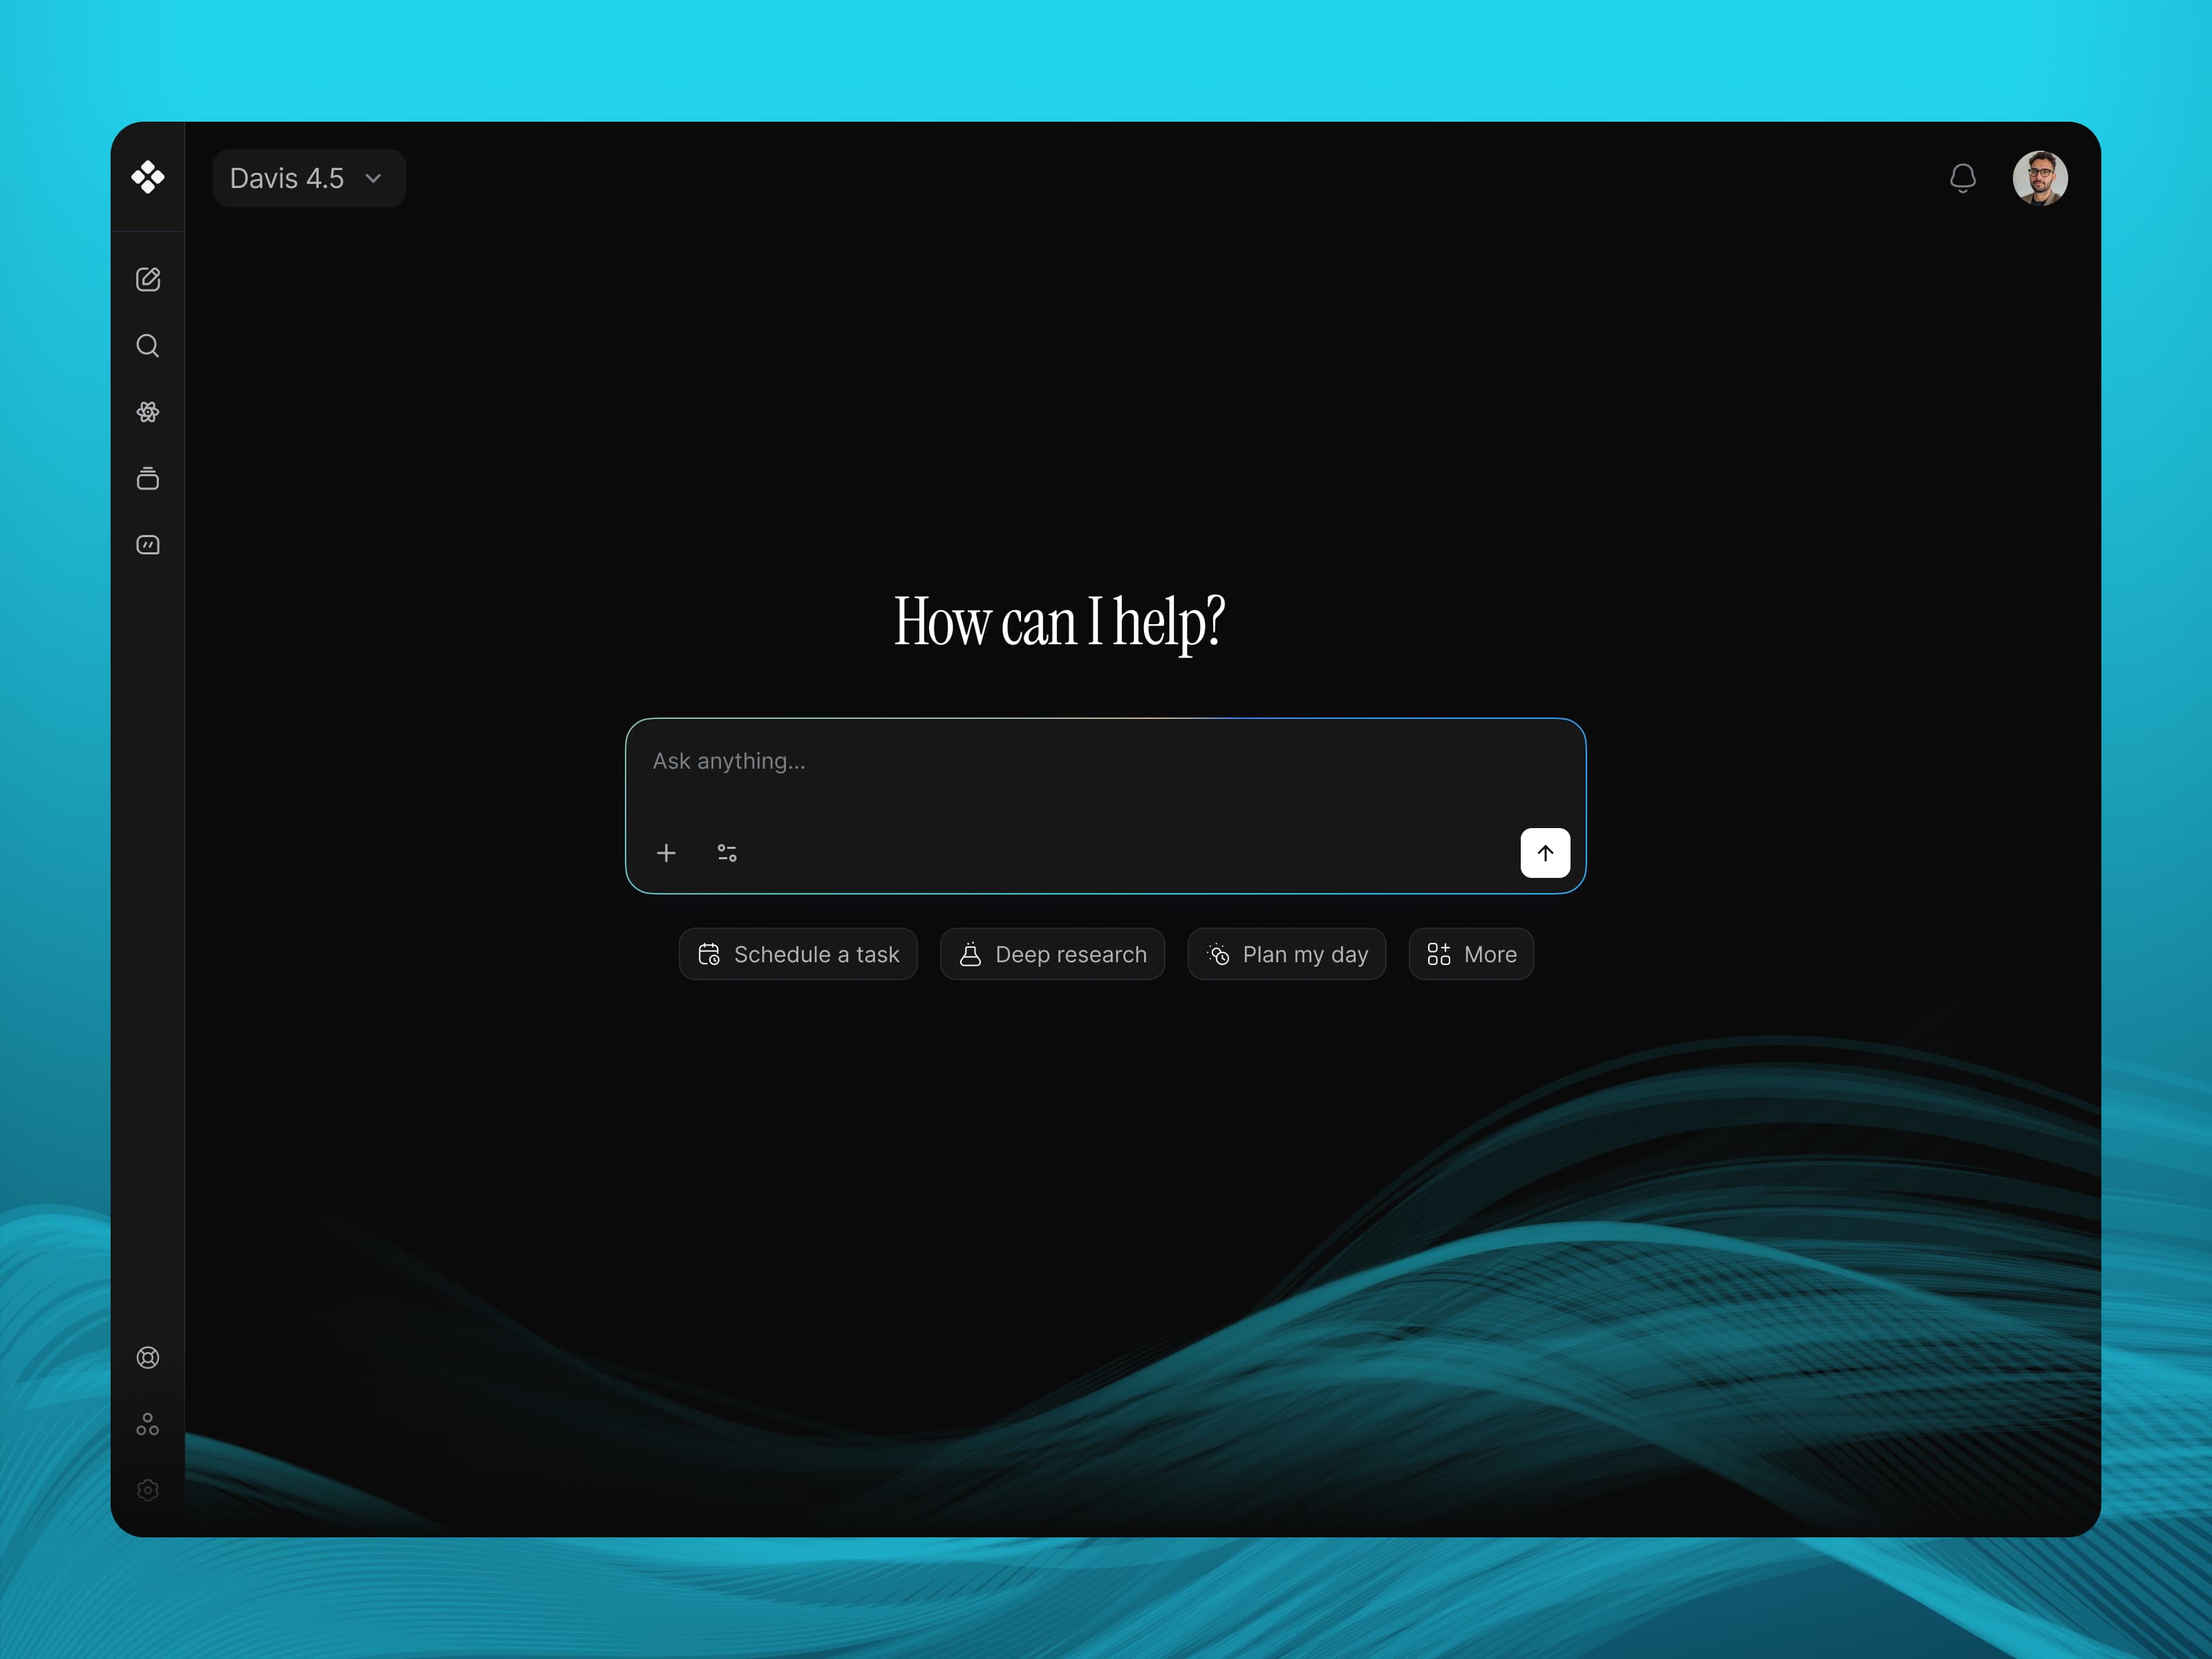Open notifications bell
Viewport: 2212px width, 1659px height.
click(1963, 178)
